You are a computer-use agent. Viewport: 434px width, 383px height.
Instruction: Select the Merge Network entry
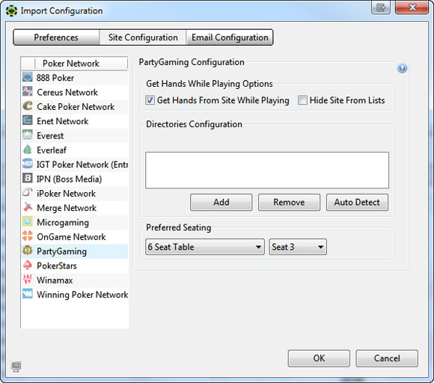tap(75, 208)
